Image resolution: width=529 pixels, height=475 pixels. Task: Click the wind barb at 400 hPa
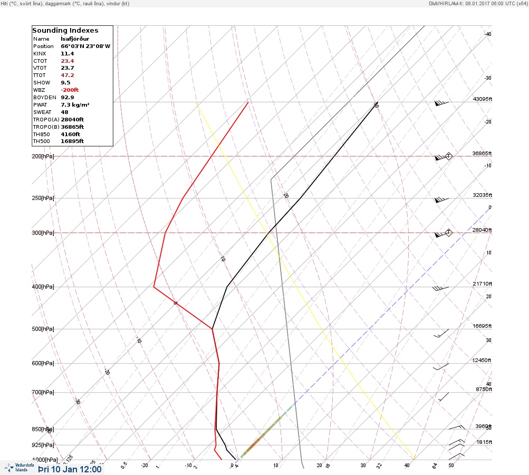440,288
